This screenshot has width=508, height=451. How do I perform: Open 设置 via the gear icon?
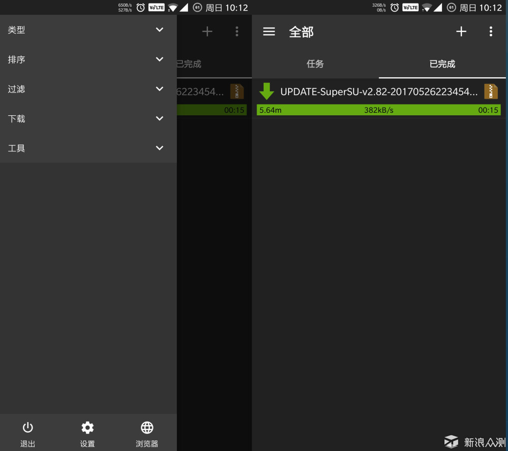(87, 428)
